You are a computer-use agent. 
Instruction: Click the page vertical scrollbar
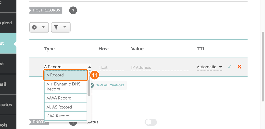(263, 67)
